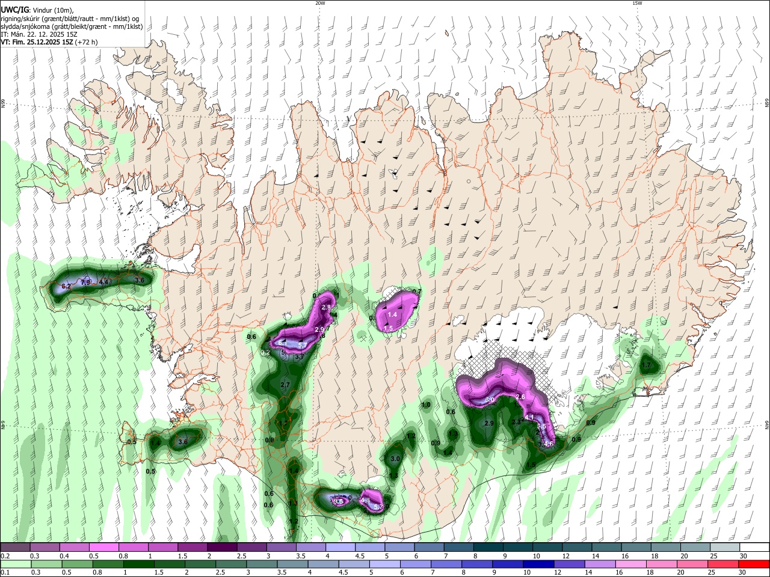Click the title text "UWC/IG: Vindur (10m)"

click(37, 10)
